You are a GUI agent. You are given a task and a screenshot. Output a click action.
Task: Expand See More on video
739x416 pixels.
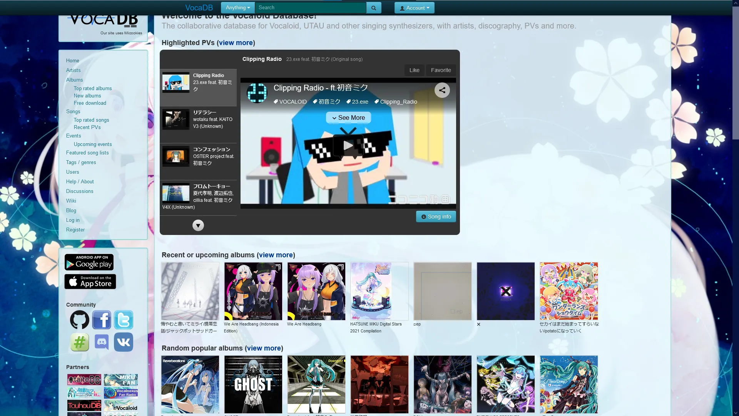pos(348,118)
